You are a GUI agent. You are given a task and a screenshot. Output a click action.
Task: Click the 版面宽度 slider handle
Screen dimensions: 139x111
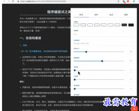[102, 61]
